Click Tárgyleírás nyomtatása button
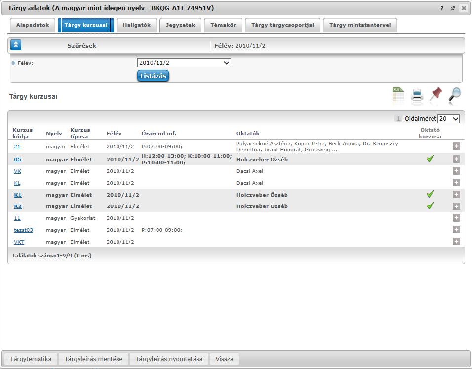The height and width of the screenshot is (369, 472). point(169,359)
